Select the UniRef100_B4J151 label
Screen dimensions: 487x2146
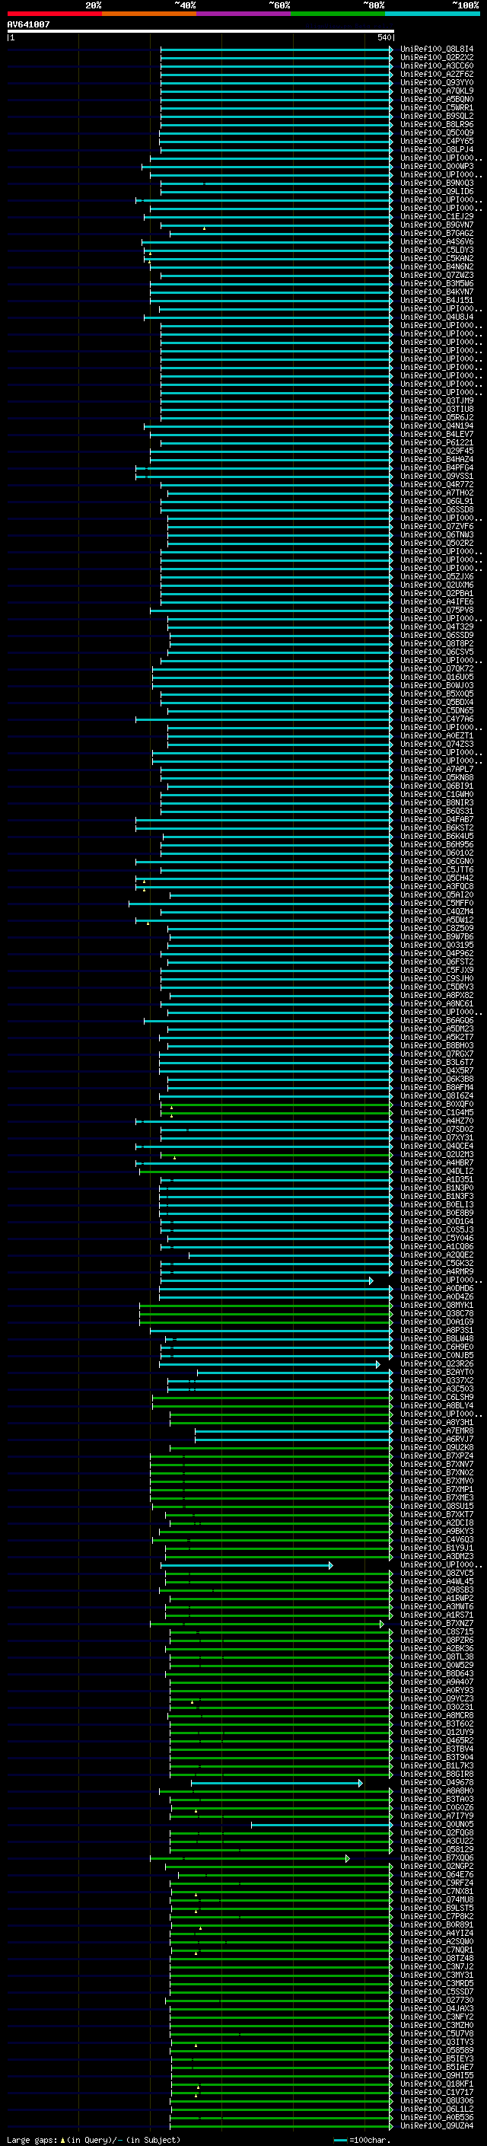pos(436,300)
